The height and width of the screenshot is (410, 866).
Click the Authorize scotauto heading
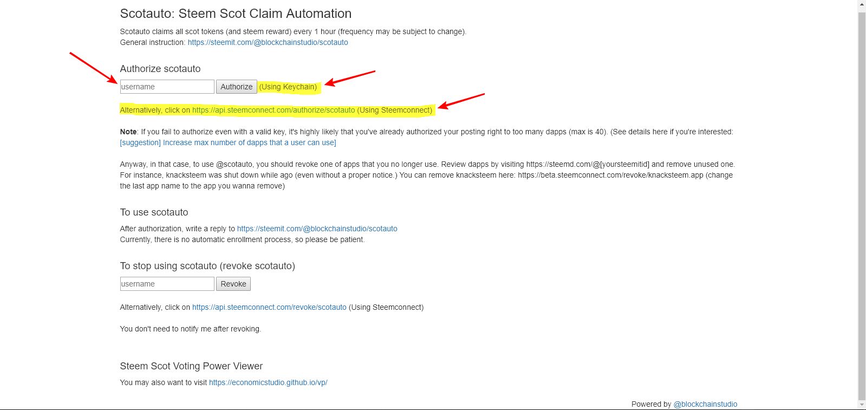pyautogui.click(x=160, y=69)
